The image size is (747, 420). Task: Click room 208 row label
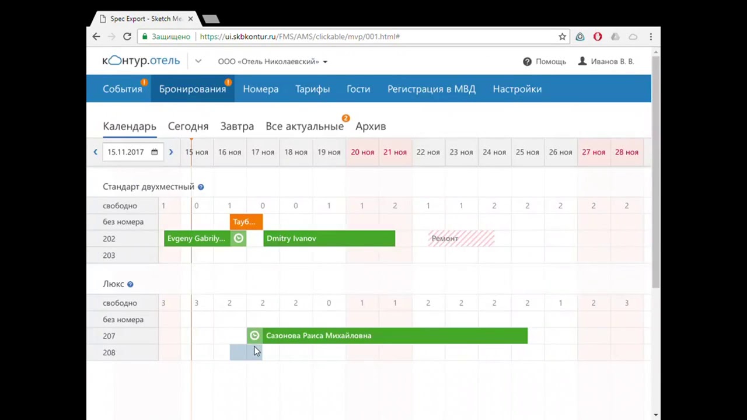[x=109, y=353]
